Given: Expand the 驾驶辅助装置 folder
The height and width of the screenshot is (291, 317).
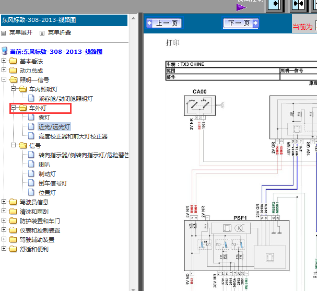Looking at the screenshot, I should pos(4,239).
